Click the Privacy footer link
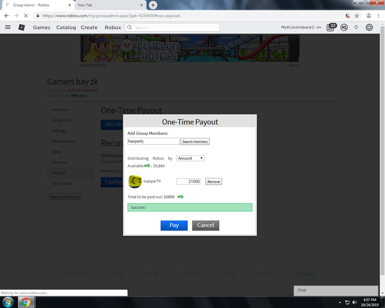 coord(306,274)
